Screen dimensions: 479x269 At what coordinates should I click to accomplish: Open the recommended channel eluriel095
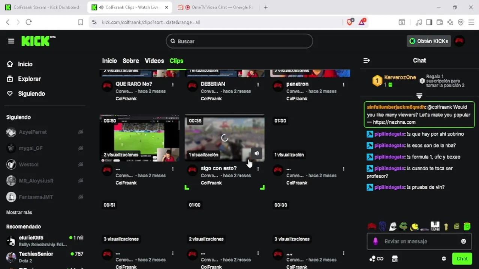point(45,241)
